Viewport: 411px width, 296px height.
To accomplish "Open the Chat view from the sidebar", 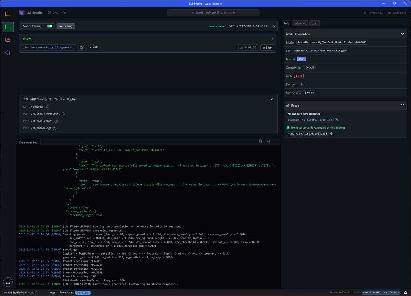I will 8,14.
